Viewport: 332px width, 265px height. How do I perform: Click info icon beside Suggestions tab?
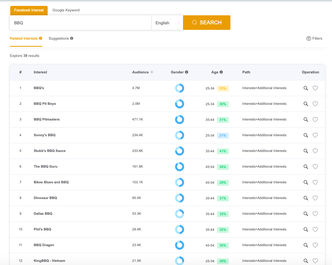point(72,38)
